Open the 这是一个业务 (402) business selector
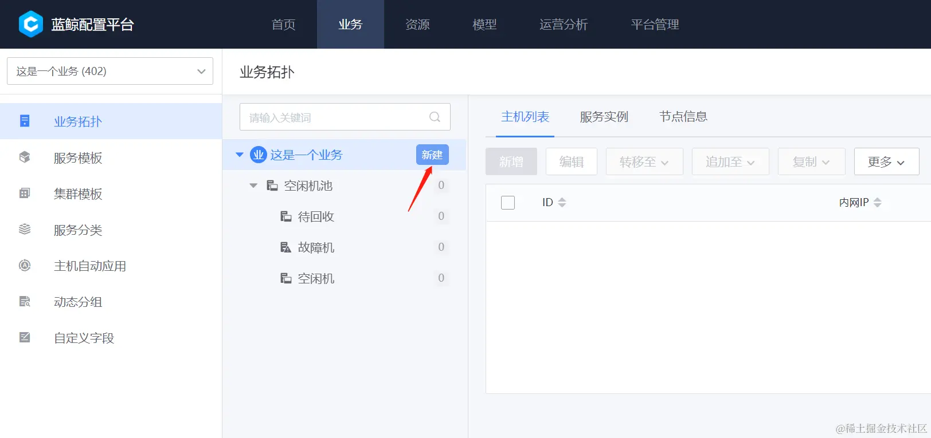 tap(110, 71)
